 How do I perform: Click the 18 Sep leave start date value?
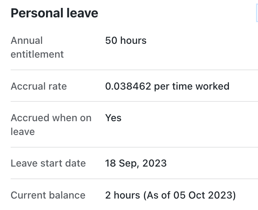[x=122, y=163]
